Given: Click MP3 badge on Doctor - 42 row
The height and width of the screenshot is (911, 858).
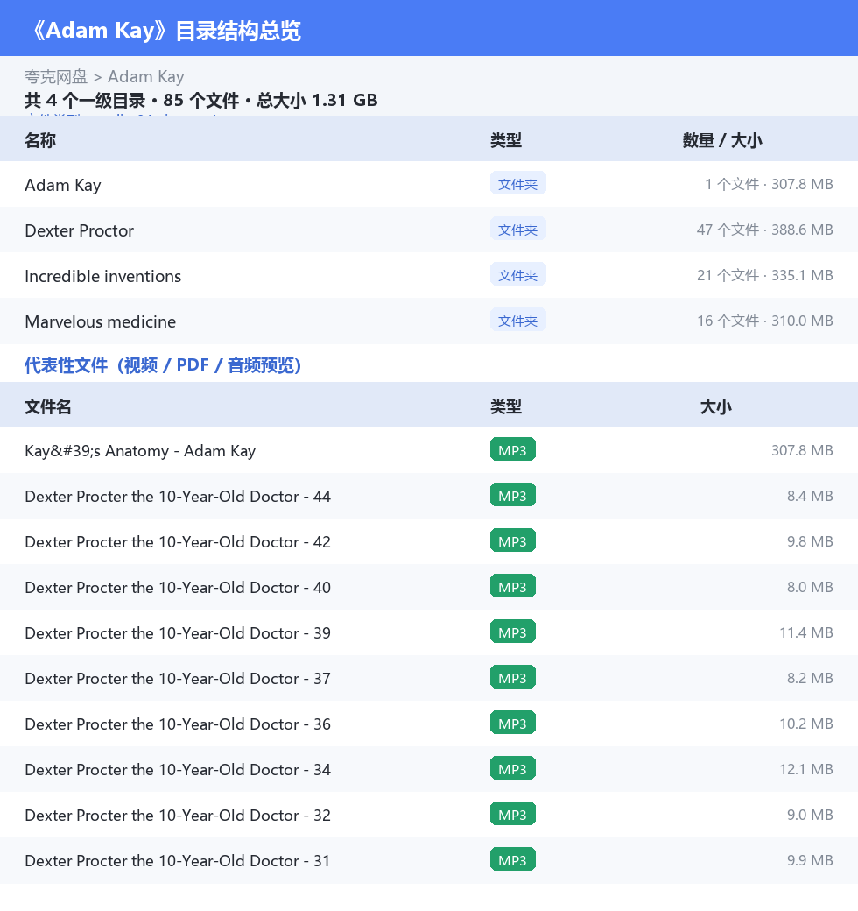Looking at the screenshot, I should (512, 540).
